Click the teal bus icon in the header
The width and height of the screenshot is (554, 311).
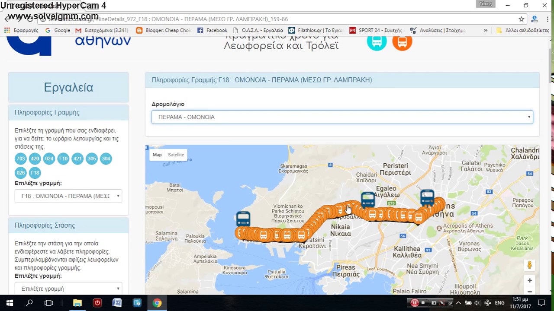tap(377, 42)
